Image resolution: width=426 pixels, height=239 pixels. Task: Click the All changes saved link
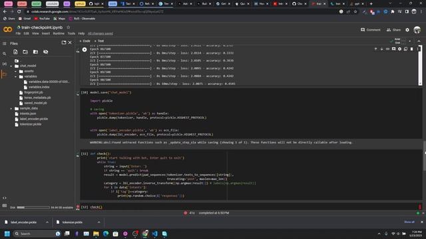pos(101,33)
